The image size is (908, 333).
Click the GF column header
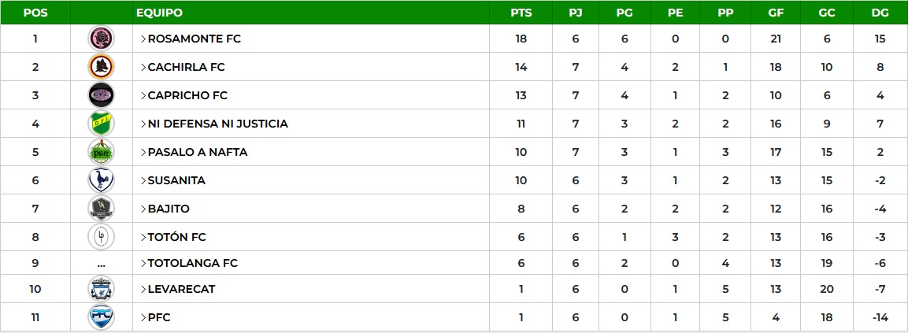(x=776, y=13)
